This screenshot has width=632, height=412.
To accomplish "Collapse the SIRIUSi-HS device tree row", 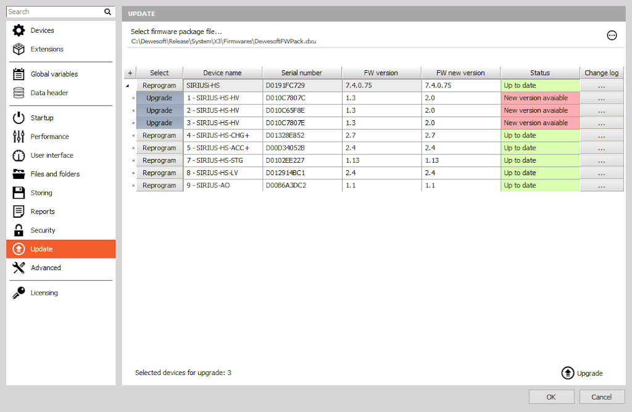I will (127, 85).
